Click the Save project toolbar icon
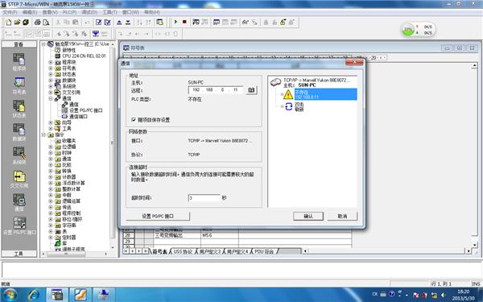 click(26, 23)
